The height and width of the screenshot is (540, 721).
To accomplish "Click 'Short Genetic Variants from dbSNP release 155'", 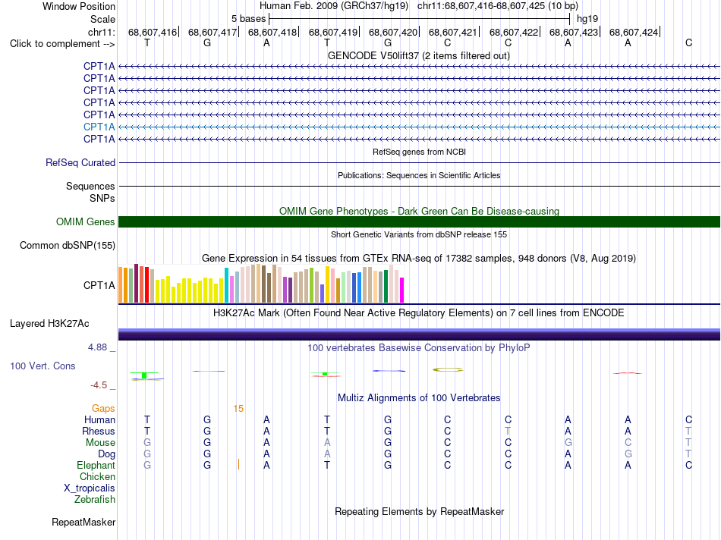I will (x=419, y=234).
